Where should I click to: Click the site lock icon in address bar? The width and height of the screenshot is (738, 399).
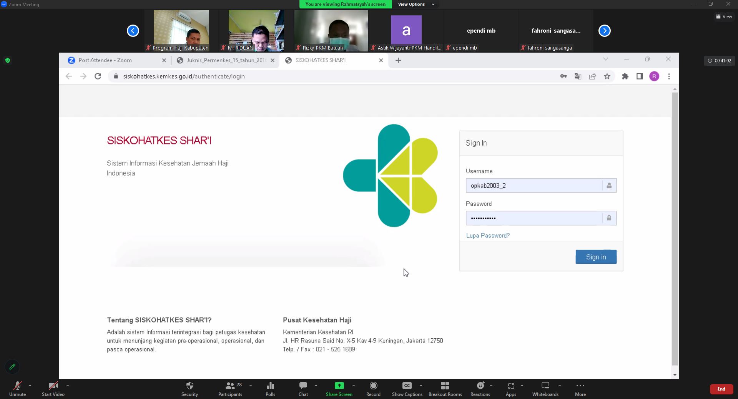(116, 76)
